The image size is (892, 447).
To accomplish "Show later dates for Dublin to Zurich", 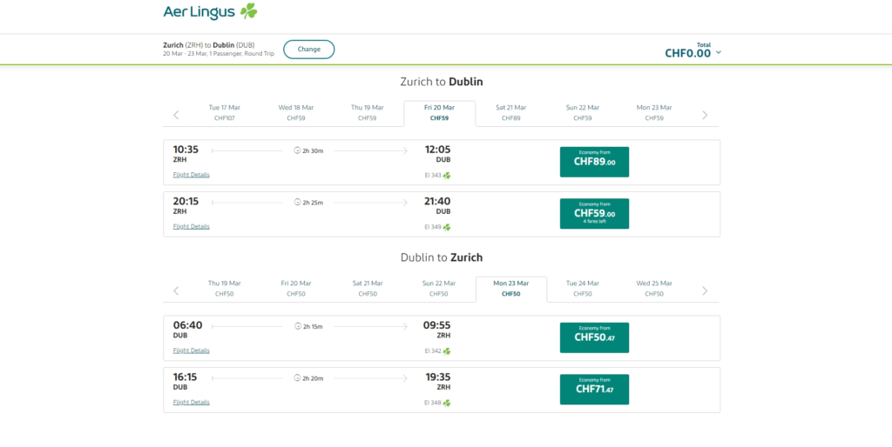I will click(705, 290).
